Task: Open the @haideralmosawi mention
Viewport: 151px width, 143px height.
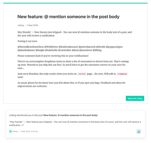Action: click(x=68, y=47)
